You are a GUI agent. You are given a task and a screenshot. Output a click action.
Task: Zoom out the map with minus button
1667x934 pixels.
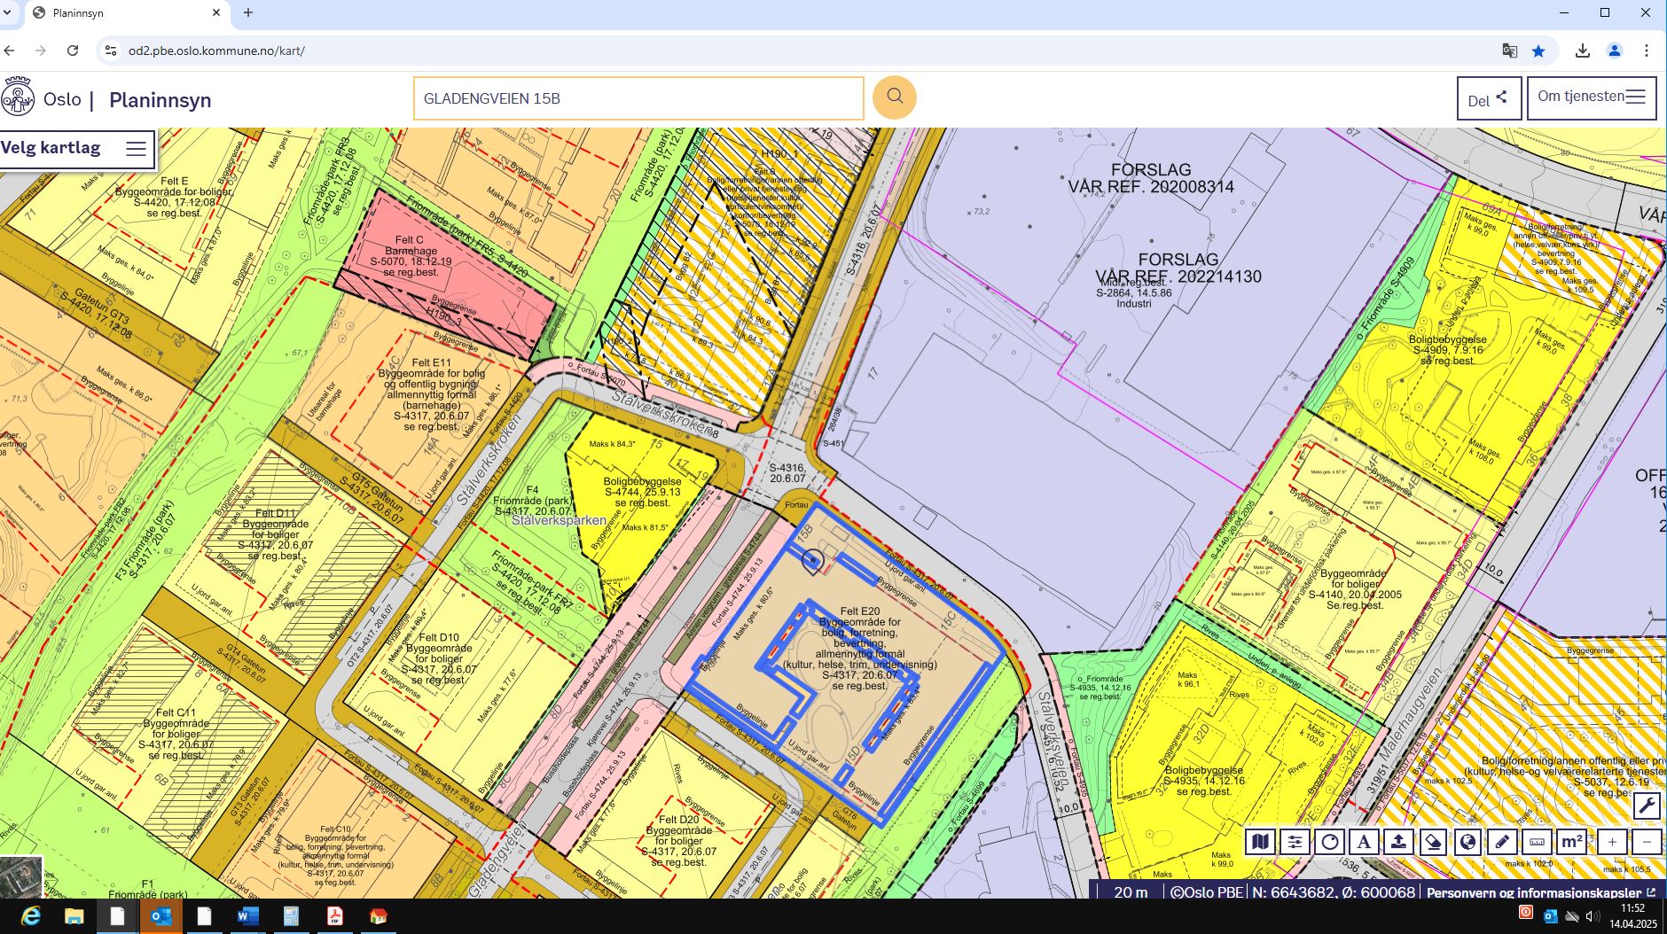[x=1647, y=842]
